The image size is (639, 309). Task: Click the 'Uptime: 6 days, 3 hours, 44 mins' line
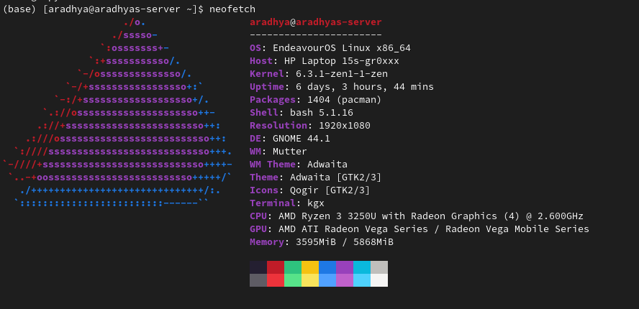click(342, 87)
